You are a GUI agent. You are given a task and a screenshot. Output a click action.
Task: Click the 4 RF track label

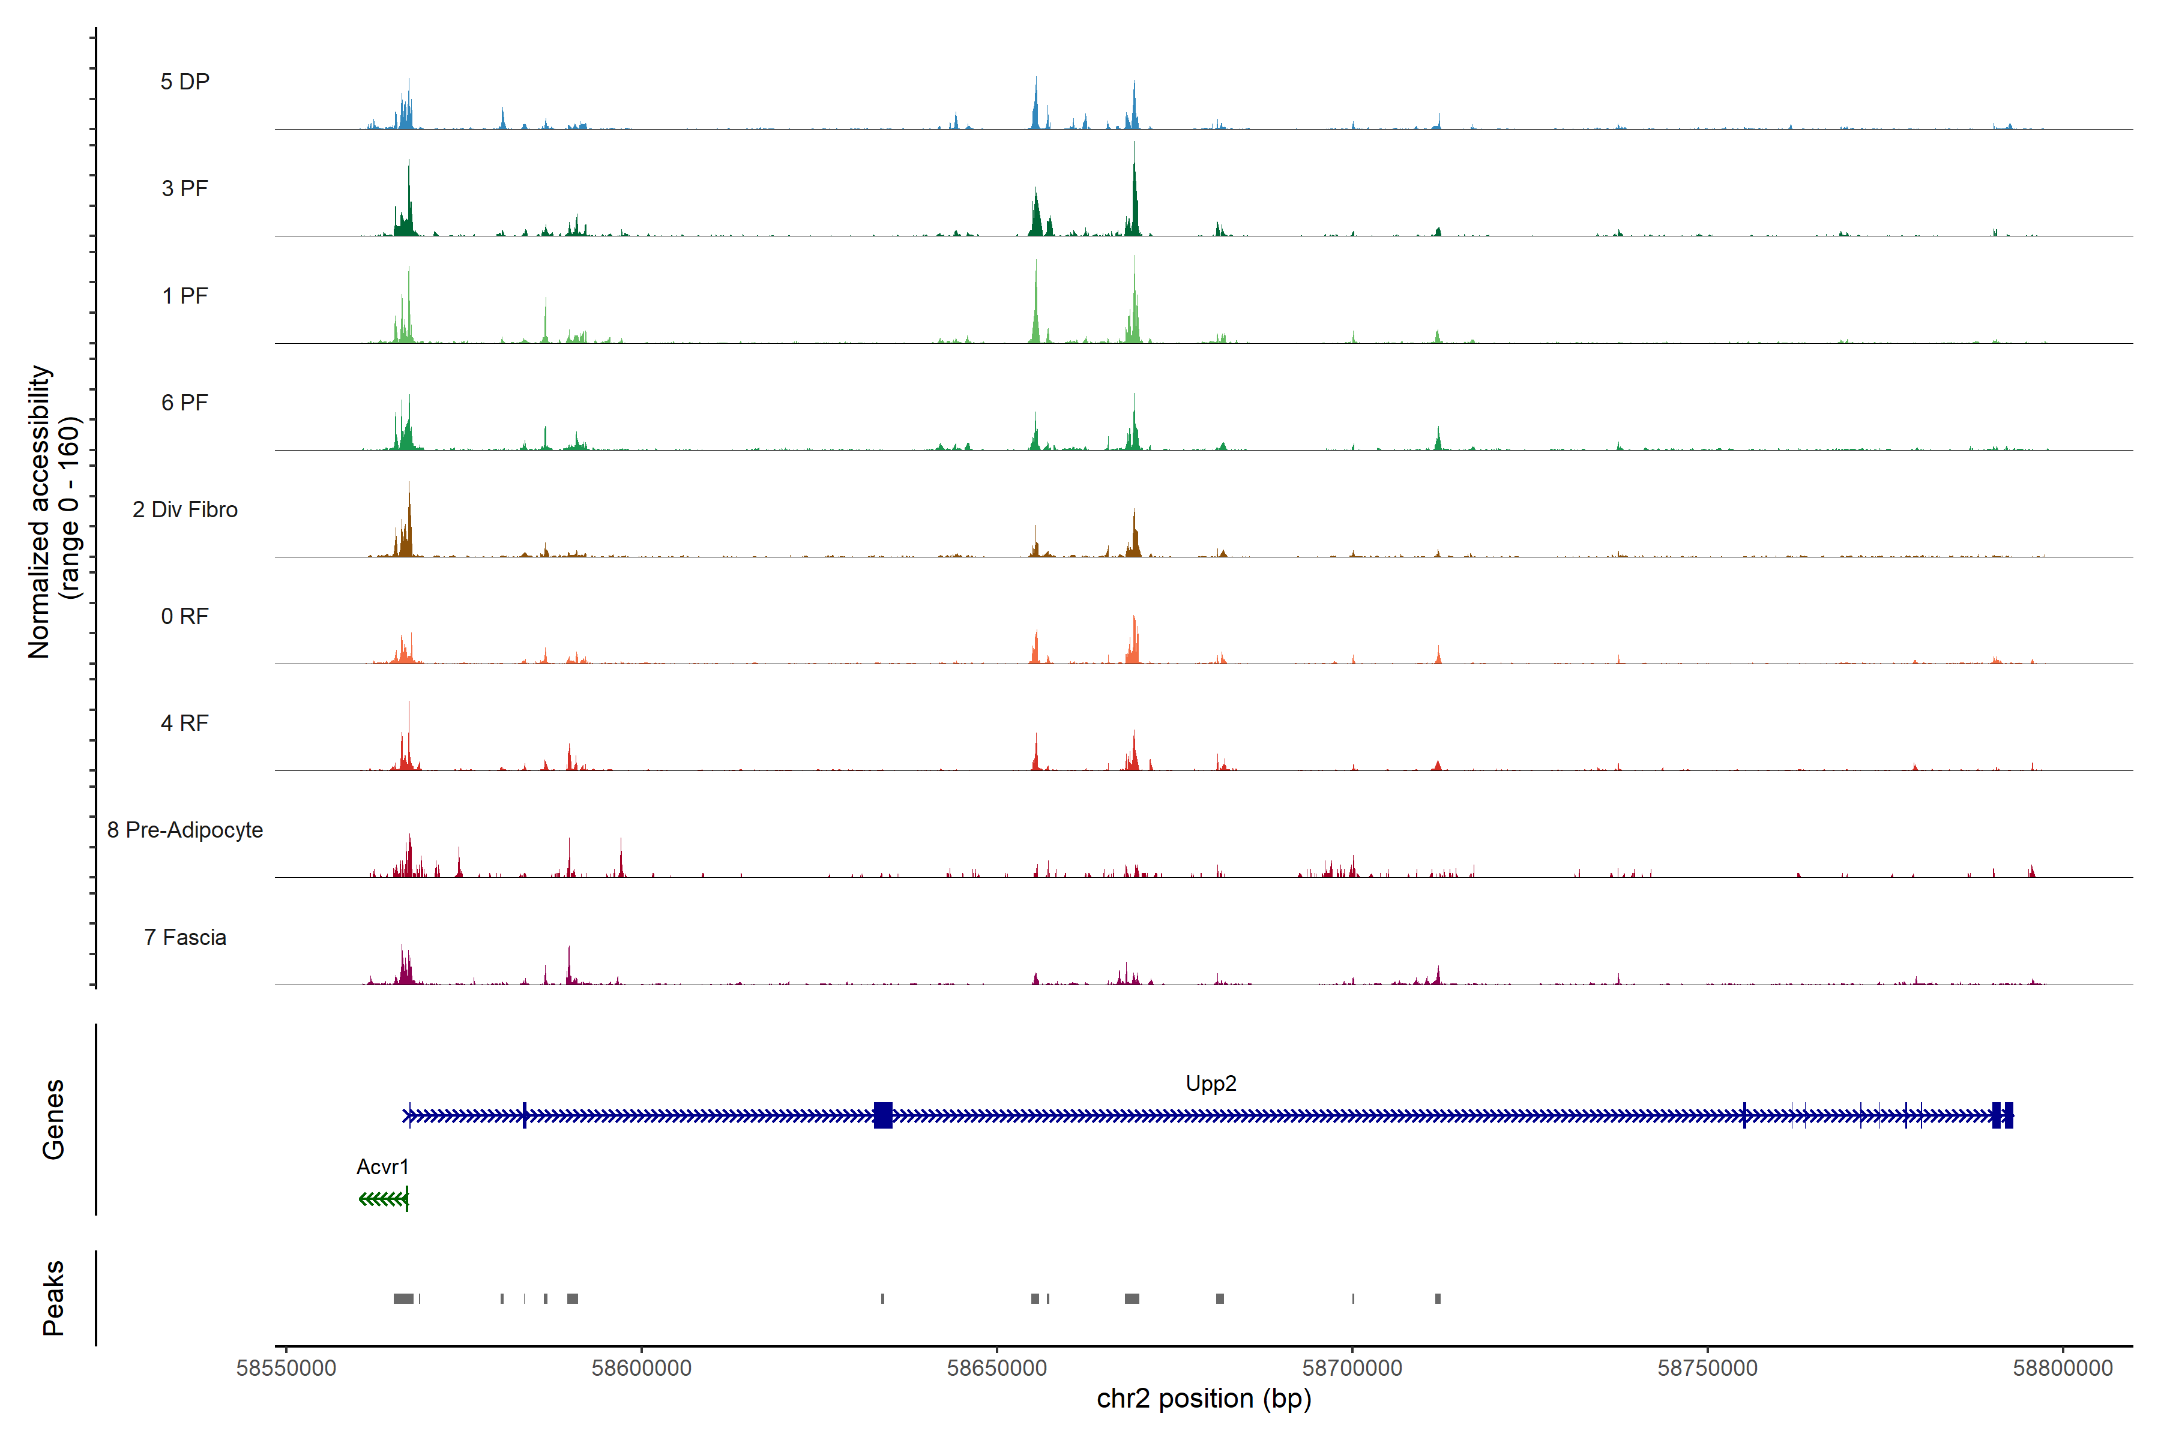pyautogui.click(x=185, y=723)
